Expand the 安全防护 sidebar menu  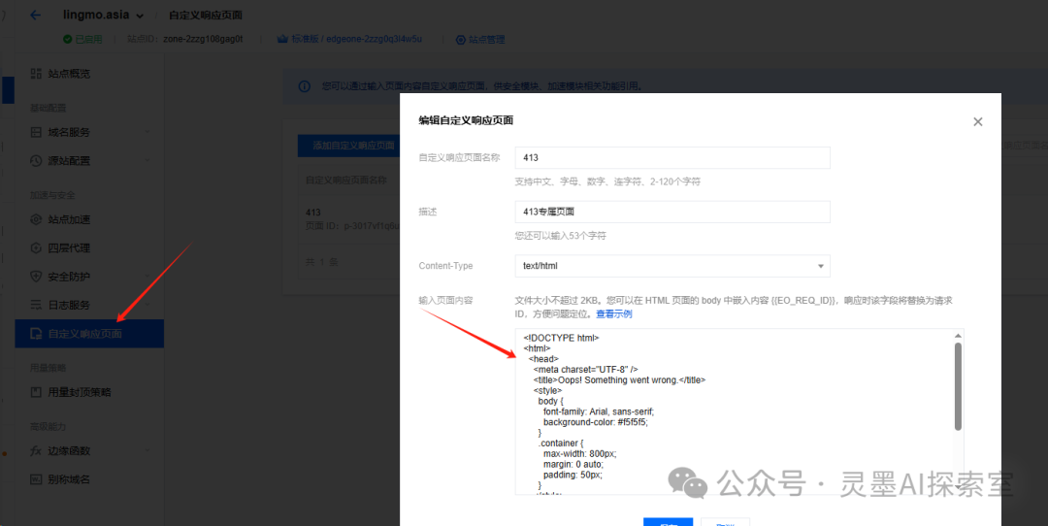coord(89,276)
